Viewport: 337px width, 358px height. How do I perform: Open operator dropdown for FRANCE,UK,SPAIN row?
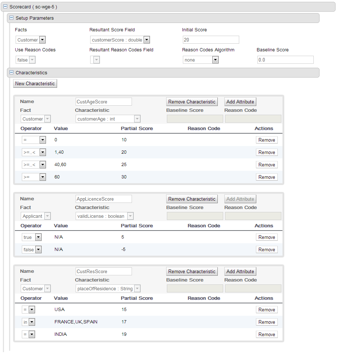32,322
